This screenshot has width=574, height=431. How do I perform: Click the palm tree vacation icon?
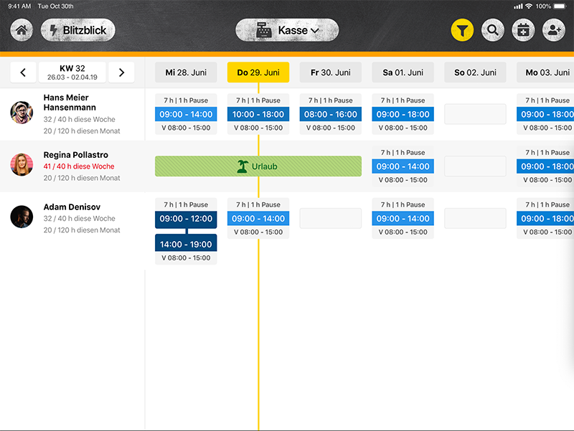point(243,166)
